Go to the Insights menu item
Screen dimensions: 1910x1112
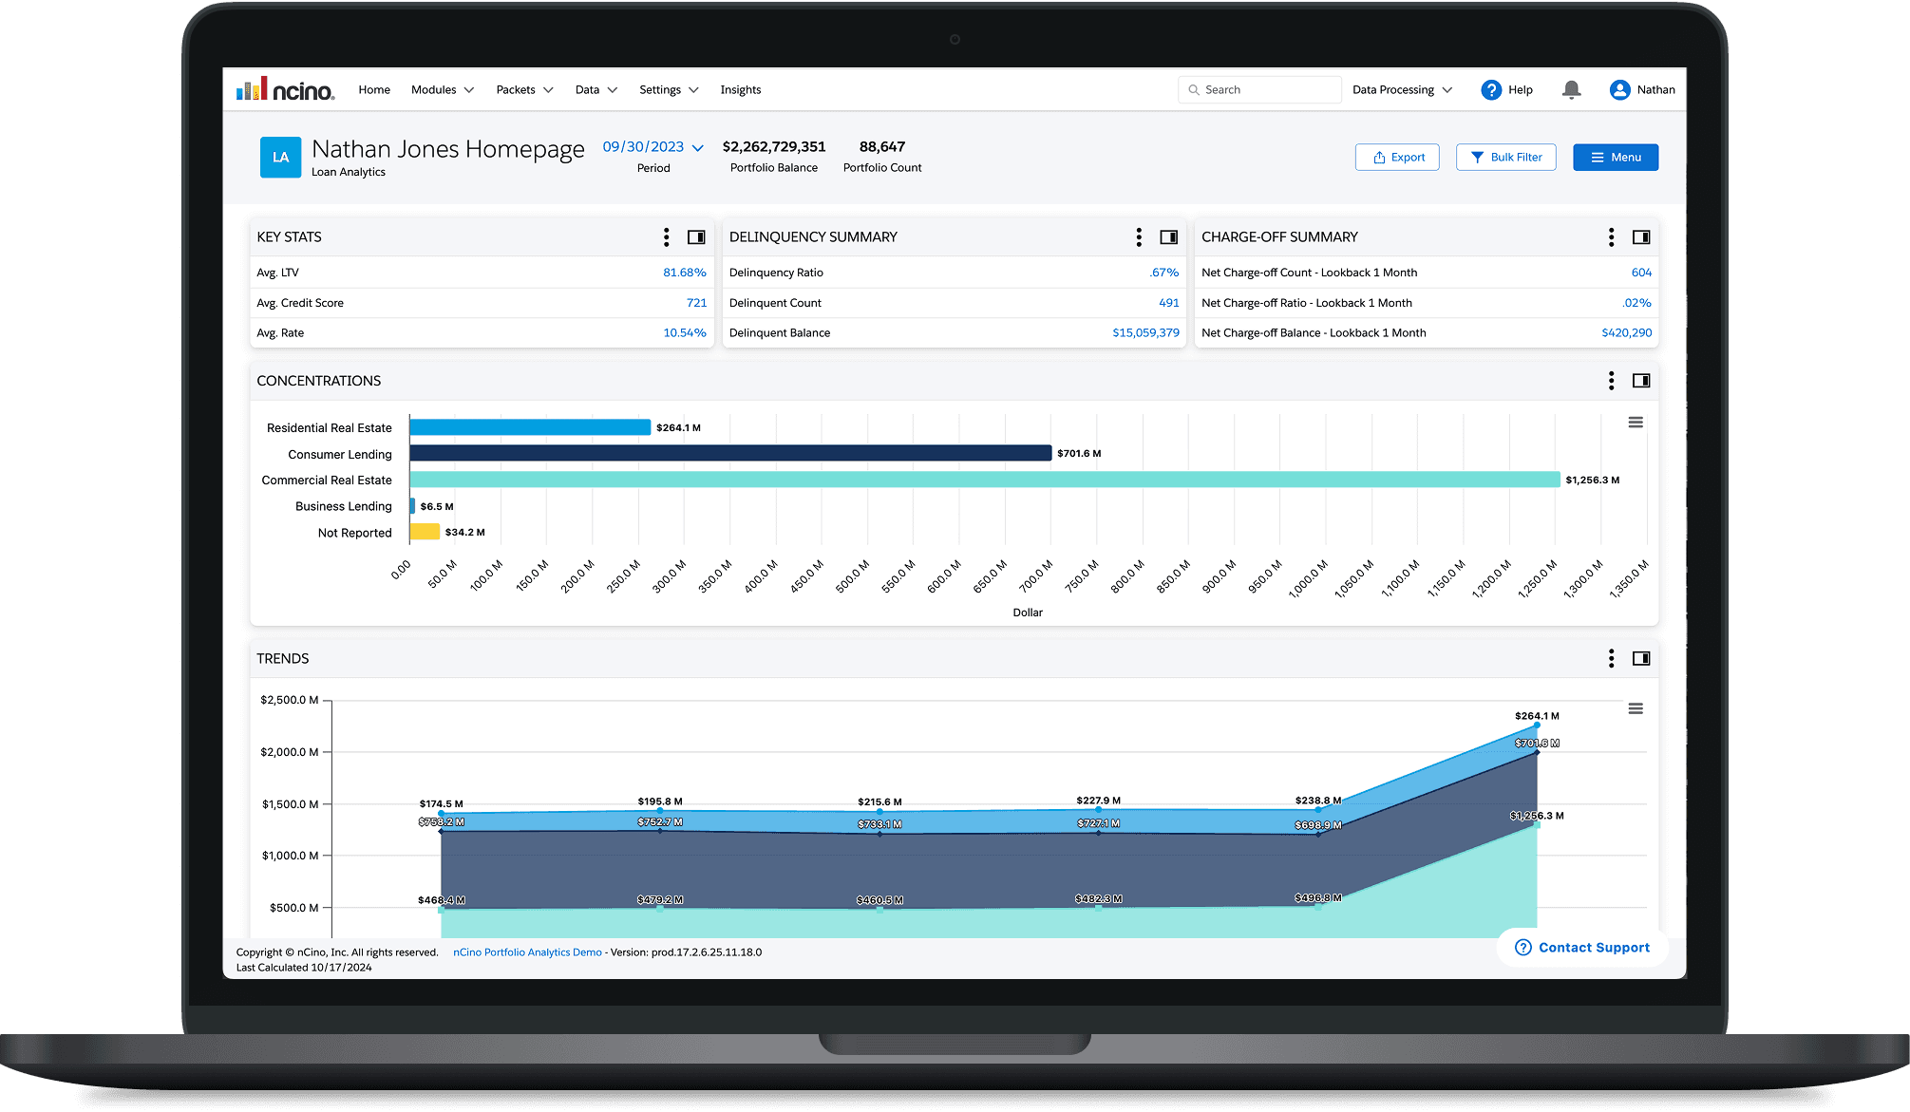(x=740, y=90)
